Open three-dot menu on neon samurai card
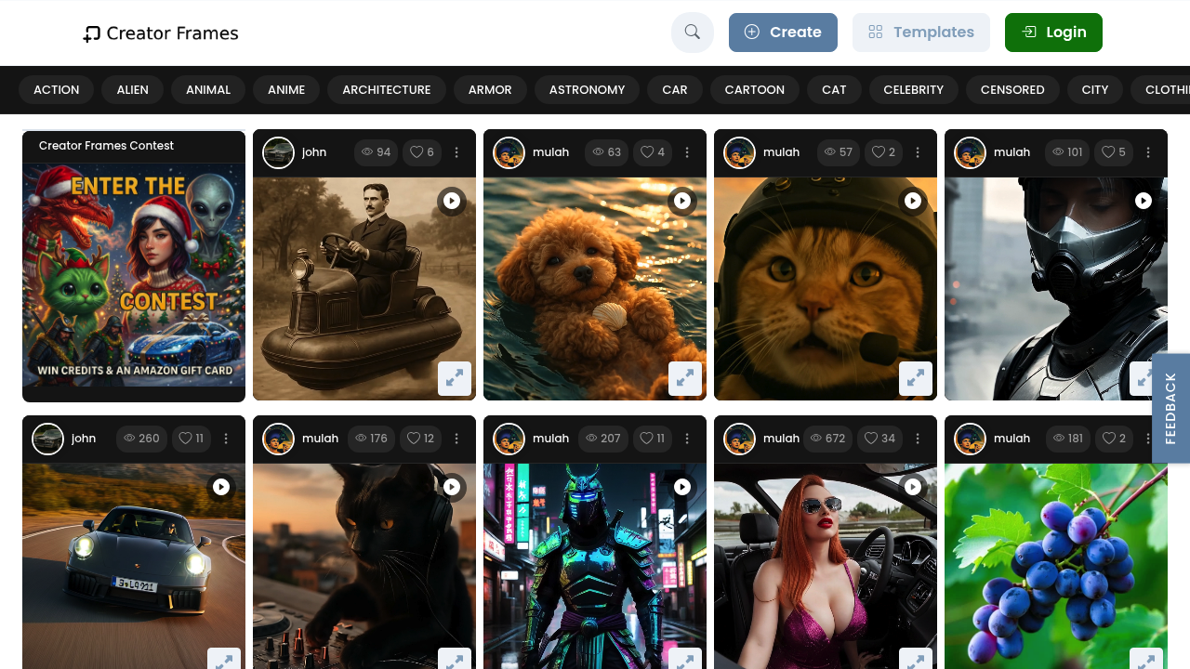 tap(687, 439)
